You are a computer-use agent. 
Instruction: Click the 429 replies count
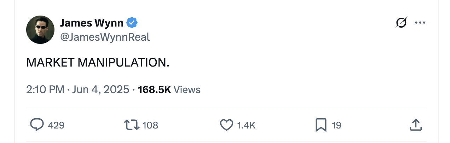pyautogui.click(x=56, y=125)
